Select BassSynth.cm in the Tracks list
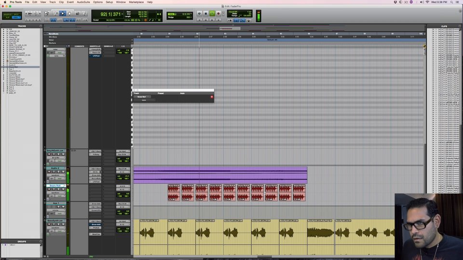This screenshot has height=260, width=463. [15, 71]
